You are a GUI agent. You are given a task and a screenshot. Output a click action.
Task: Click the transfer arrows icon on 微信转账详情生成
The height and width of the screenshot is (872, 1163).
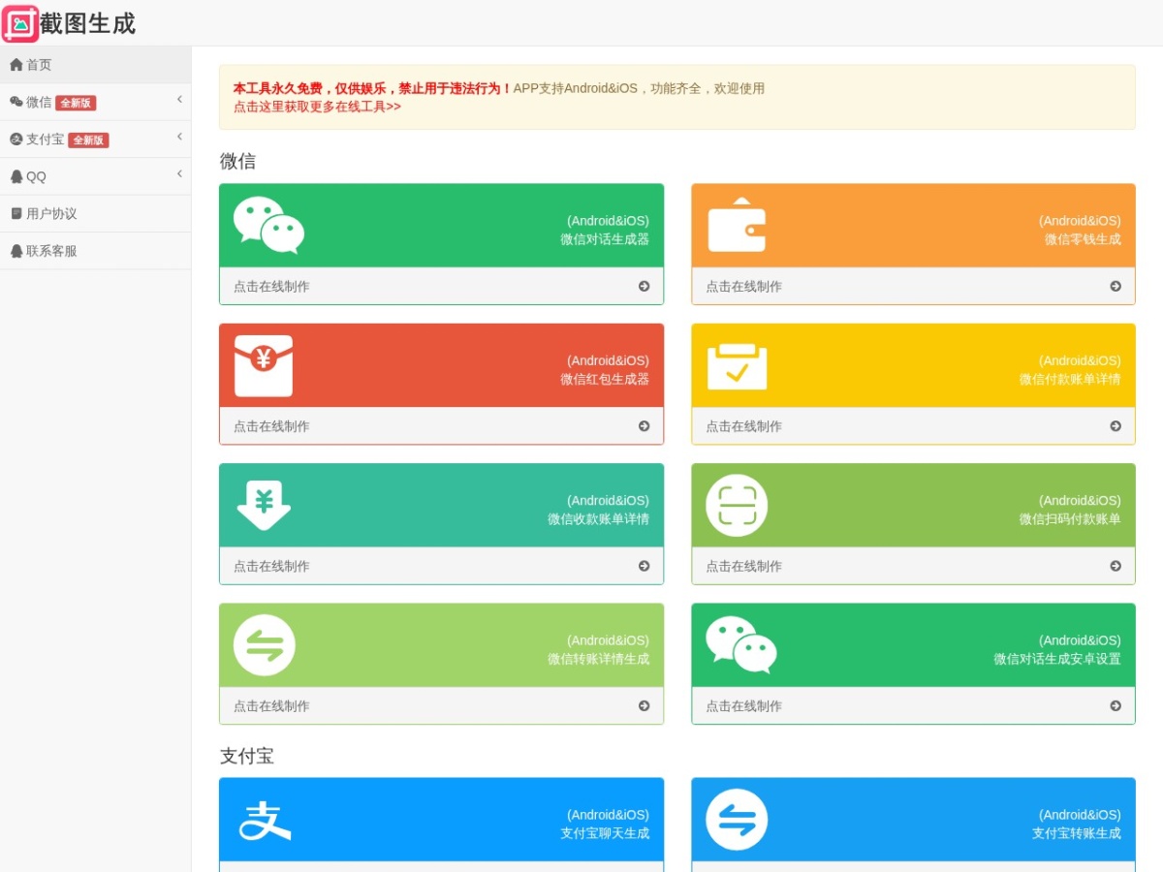point(265,645)
